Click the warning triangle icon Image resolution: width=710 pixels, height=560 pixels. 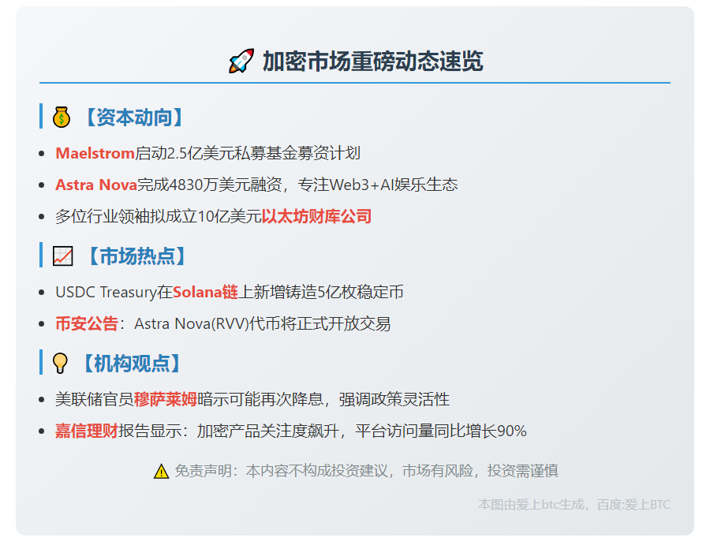(161, 471)
